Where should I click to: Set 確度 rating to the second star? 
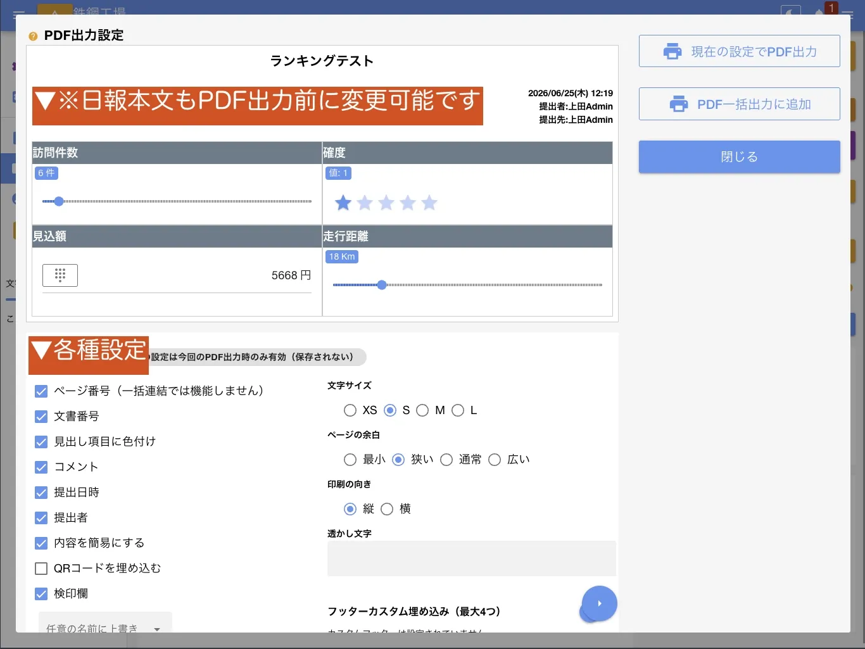[x=365, y=203]
